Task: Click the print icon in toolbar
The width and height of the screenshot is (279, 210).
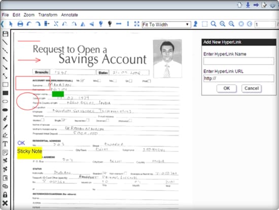Action: click(20, 24)
